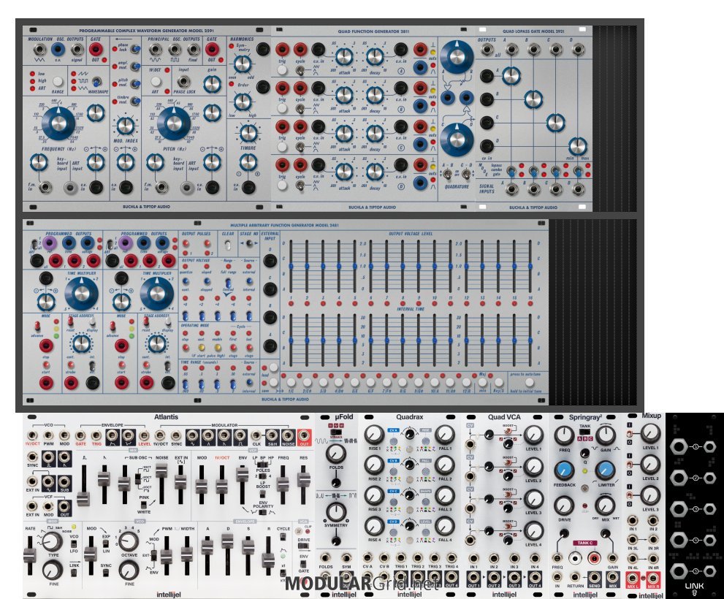Click the LEVEL 1 knob on the Quad VCA

[533, 435]
